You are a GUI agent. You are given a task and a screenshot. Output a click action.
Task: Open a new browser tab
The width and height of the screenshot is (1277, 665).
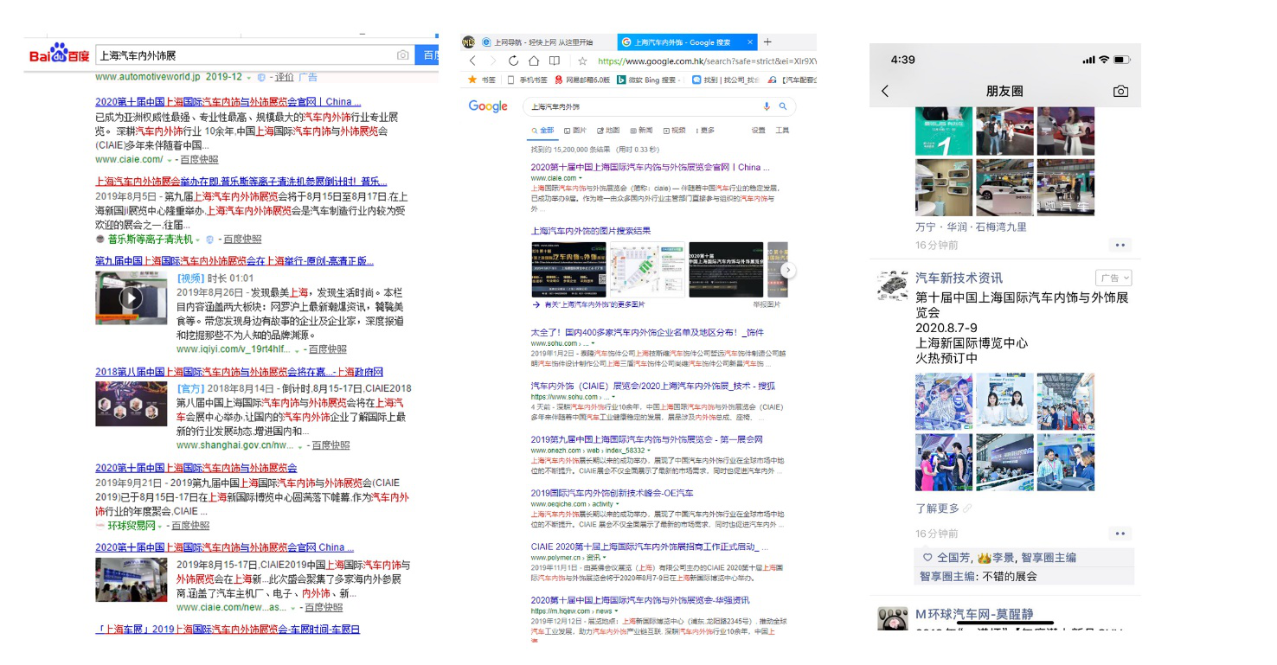pyautogui.click(x=767, y=42)
